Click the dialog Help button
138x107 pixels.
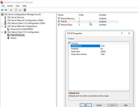point(126,105)
